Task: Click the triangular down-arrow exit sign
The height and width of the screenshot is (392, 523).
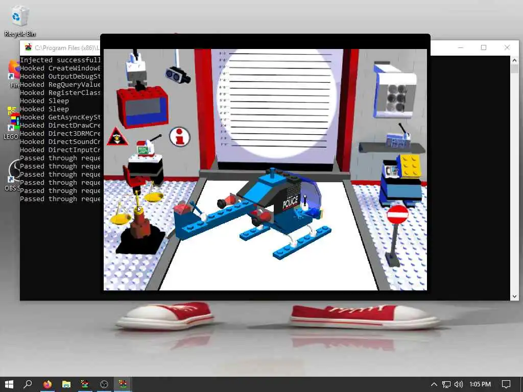Action: click(x=117, y=137)
